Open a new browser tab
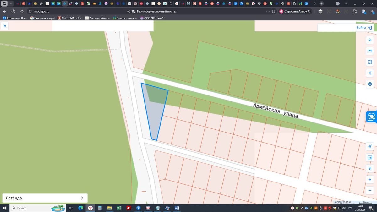 (x=321, y=3)
